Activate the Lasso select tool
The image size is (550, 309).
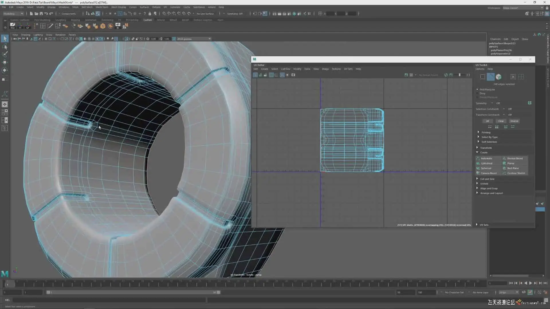5,46
